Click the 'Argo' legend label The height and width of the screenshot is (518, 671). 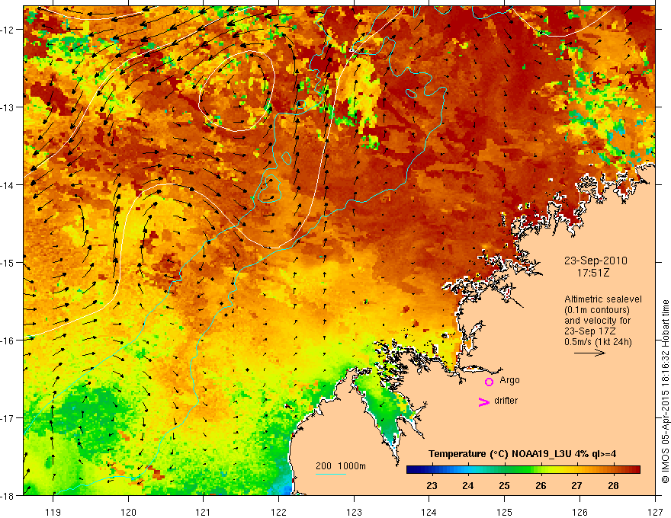tap(509, 380)
